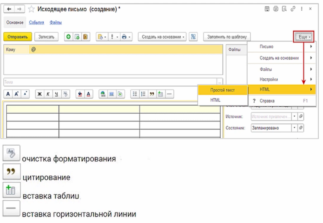Click the plain A font button
This screenshot has height=223, width=323.
click(8, 94)
